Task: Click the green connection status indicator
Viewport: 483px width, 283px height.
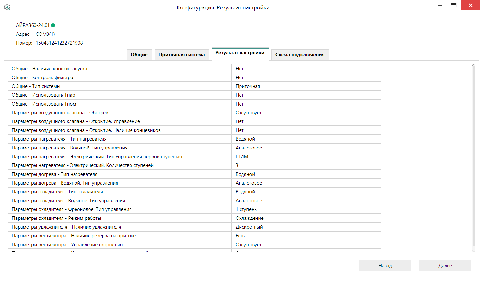Action: pyautogui.click(x=53, y=25)
